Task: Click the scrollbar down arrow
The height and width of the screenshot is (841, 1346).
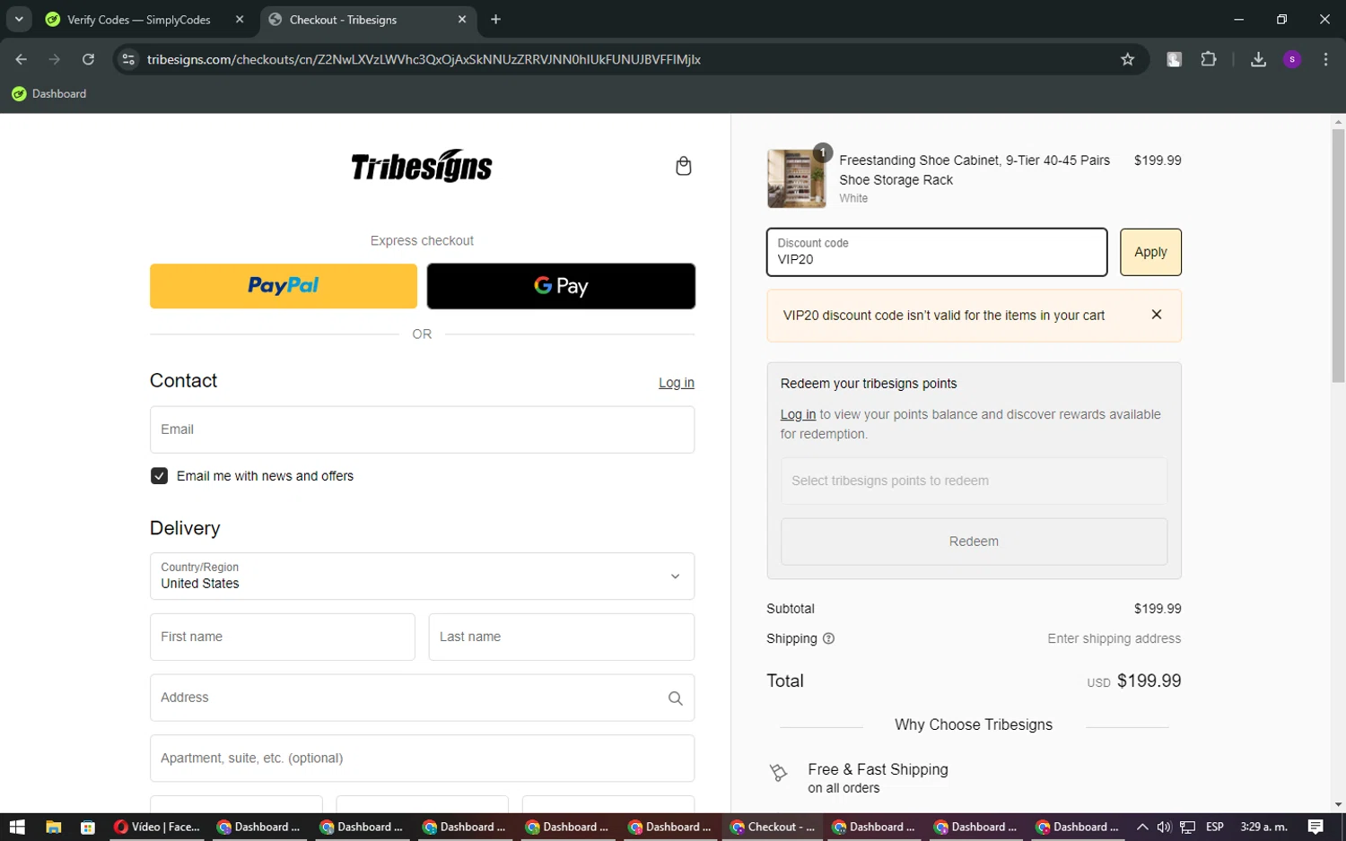Action: click(x=1338, y=805)
